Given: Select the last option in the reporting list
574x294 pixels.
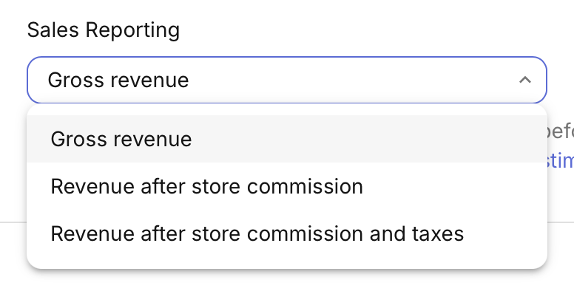Looking at the screenshot, I should (287, 233).
